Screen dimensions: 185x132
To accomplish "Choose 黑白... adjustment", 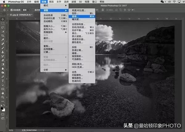I will coord(82,33).
